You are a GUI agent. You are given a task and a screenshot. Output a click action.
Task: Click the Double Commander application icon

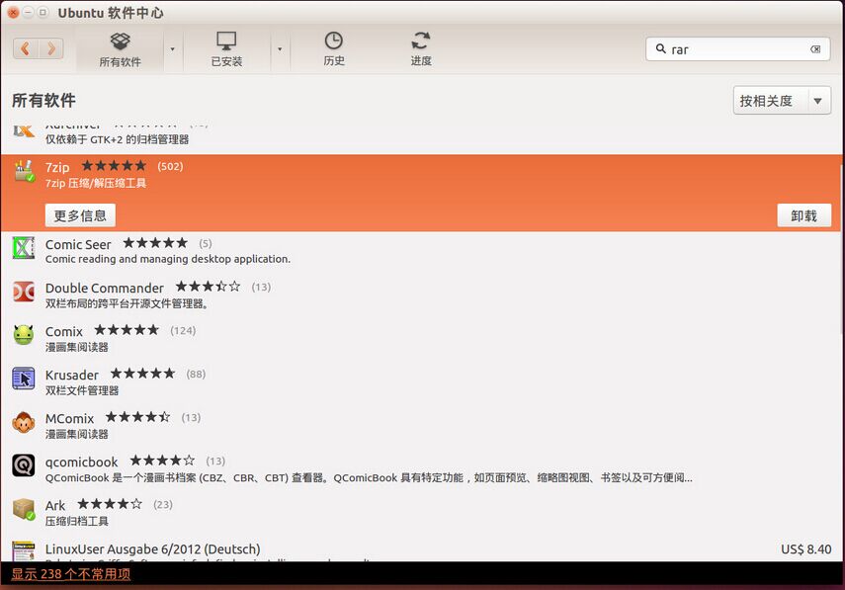[24, 292]
